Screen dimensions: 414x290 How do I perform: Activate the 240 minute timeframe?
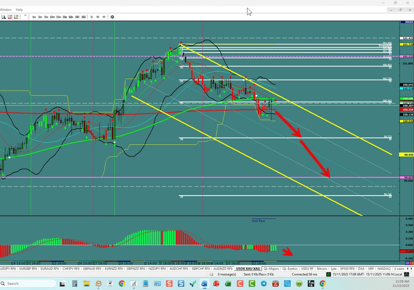click(77, 17)
